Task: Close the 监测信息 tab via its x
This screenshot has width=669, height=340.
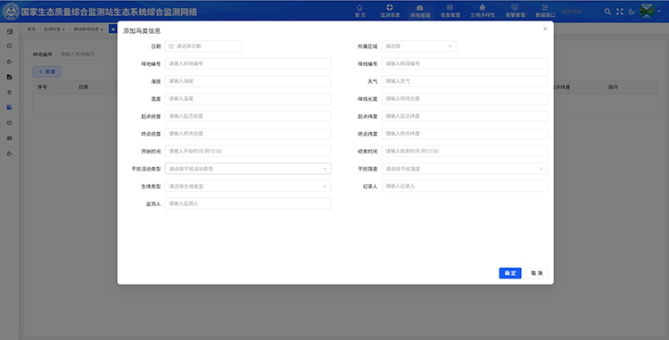Action: [63, 29]
